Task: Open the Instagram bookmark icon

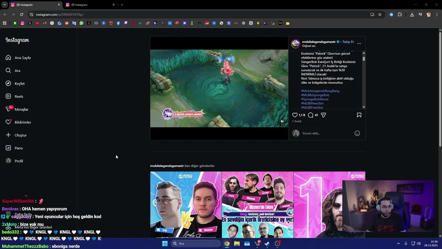Action: [22, 23]
